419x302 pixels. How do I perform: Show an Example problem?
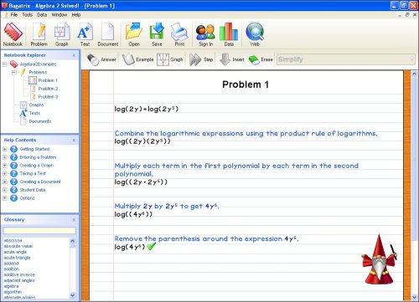[138, 59]
